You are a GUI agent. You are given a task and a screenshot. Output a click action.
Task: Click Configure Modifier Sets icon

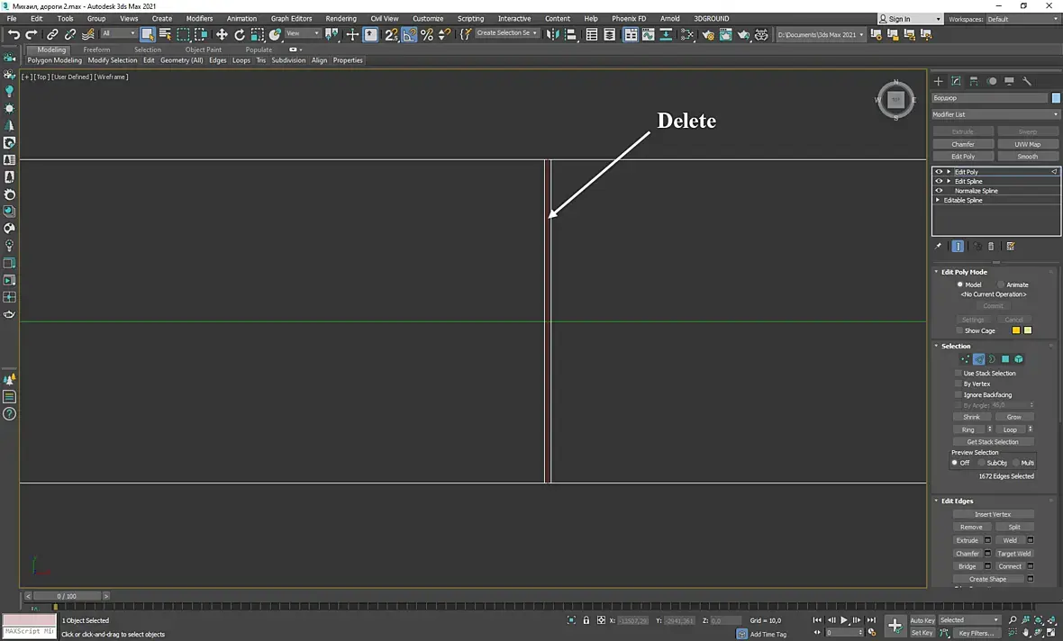pyautogui.click(x=1010, y=246)
